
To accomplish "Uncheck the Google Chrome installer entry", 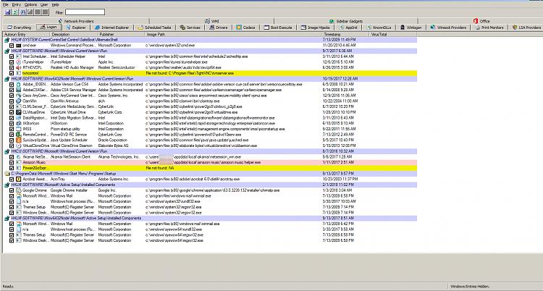I will pos(12,190).
